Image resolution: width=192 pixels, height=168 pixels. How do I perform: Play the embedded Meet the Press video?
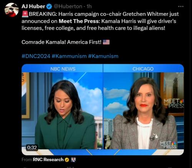[x=103, y=110]
